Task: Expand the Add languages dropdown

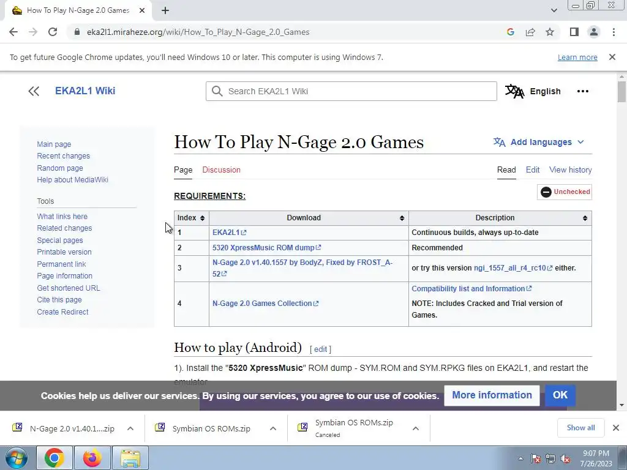Action: click(x=539, y=142)
